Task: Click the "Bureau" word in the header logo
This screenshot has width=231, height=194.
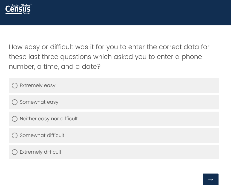Action: tap(27, 13)
